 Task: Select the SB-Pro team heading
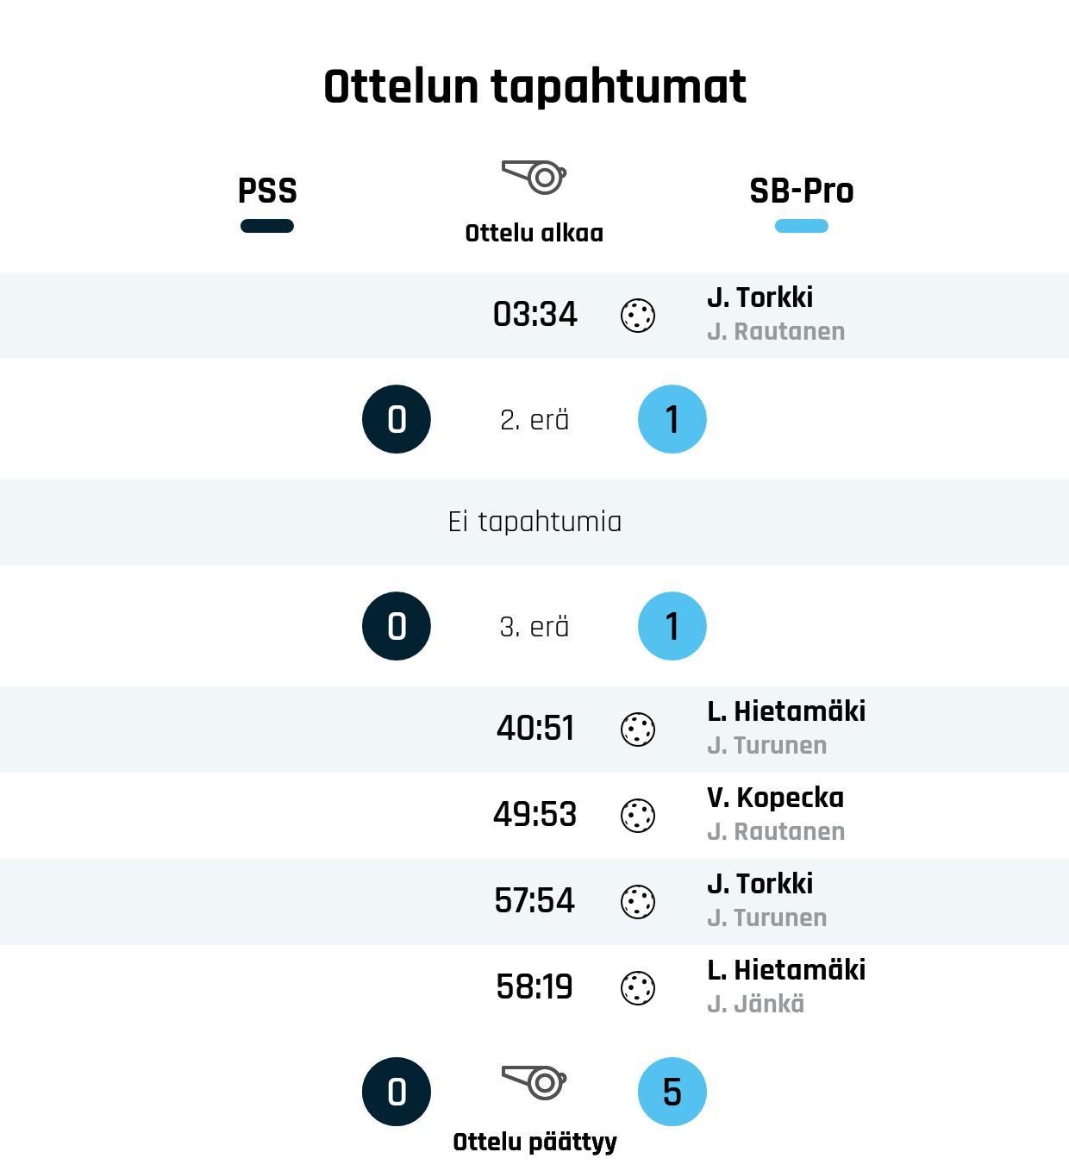802,191
